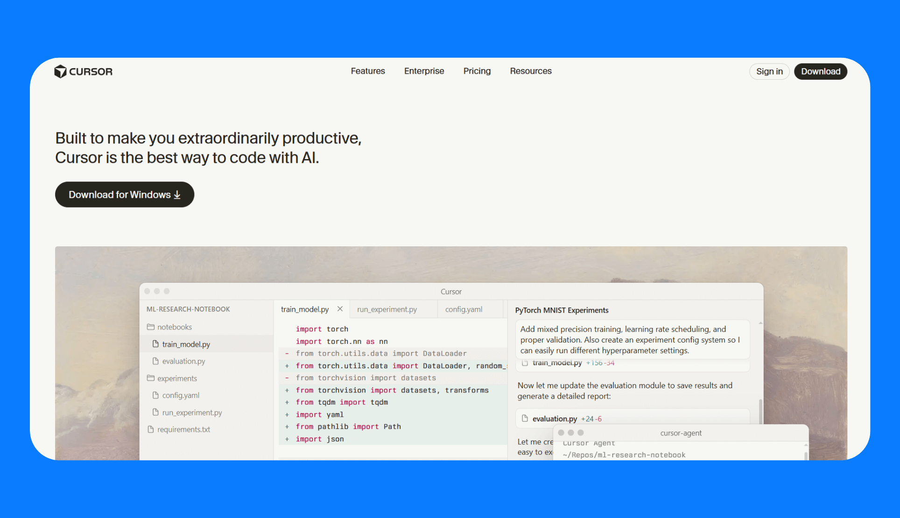Click the Download button in header
Viewport: 900px width, 518px height.
click(x=821, y=71)
